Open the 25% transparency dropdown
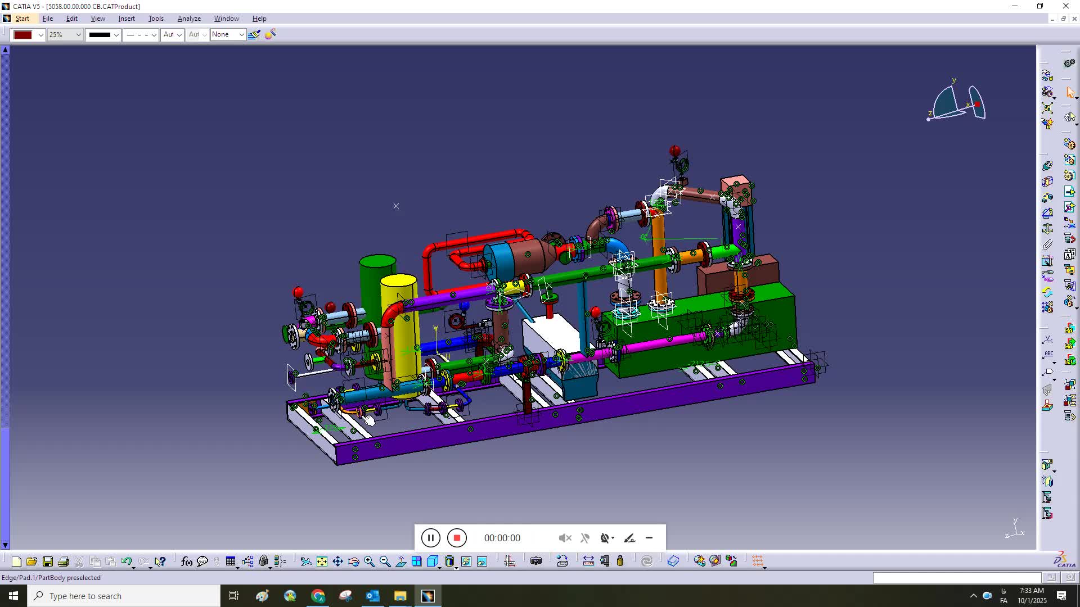Viewport: 1080px width, 607px height. (78, 35)
